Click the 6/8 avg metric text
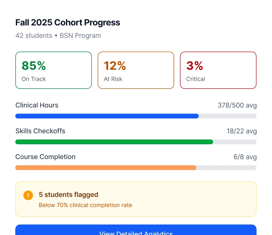Viewport: 272px width, 235px height. tap(245, 157)
